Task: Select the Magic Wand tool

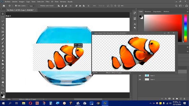Action: click(x=3, y=25)
